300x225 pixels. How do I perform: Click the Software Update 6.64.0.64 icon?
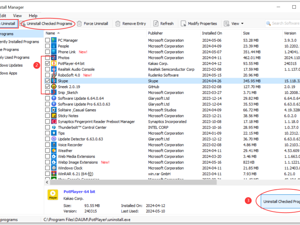click(54, 98)
